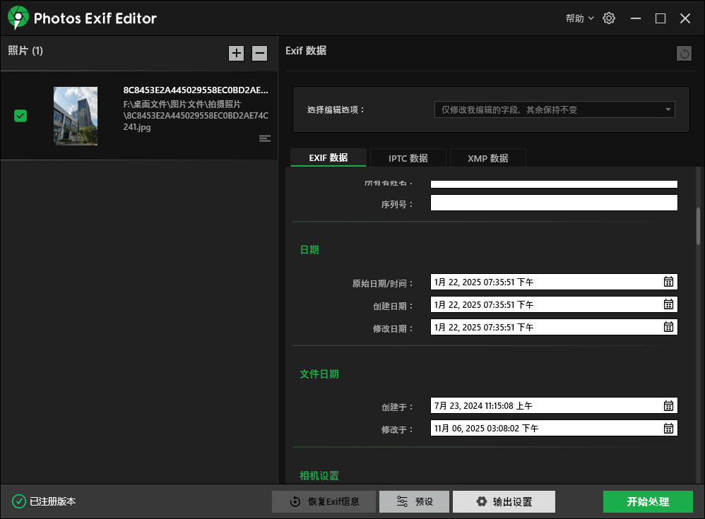Reset EXIF data via the reload icon
705x519 pixels.
point(683,53)
